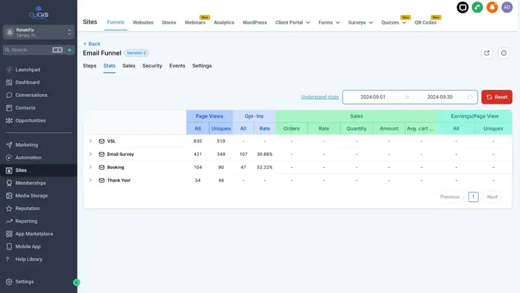
Task: Click the Next pagination button
Action: [492, 197]
